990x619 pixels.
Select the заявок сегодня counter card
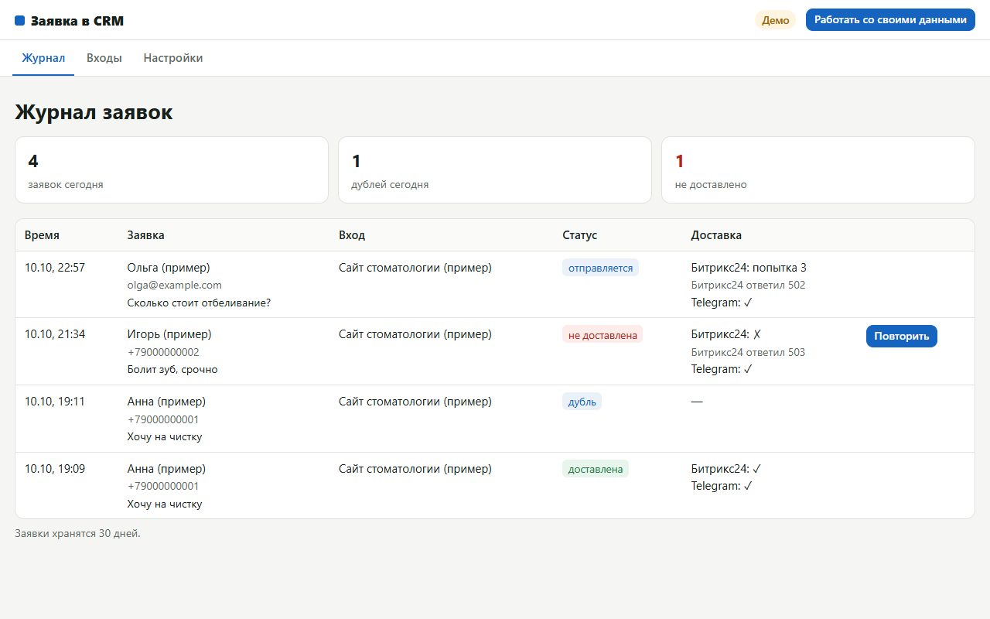tap(172, 170)
